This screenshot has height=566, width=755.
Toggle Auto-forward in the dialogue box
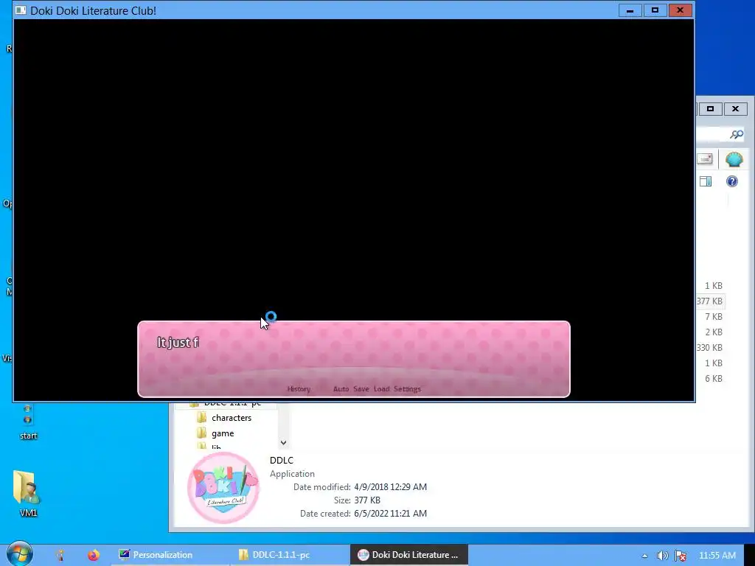tap(341, 389)
